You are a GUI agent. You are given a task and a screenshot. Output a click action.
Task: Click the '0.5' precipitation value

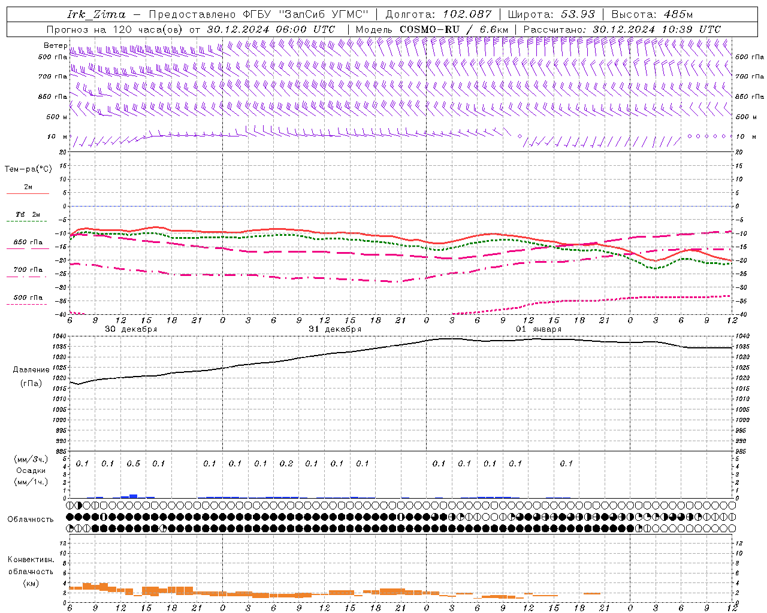(133, 463)
